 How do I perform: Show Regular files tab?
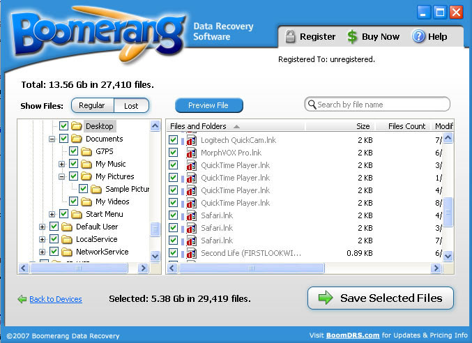coord(93,105)
